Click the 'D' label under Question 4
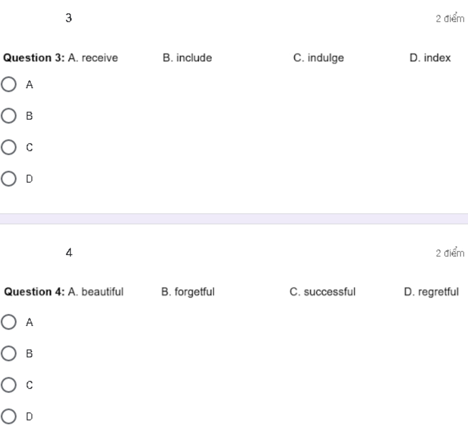 pos(29,416)
